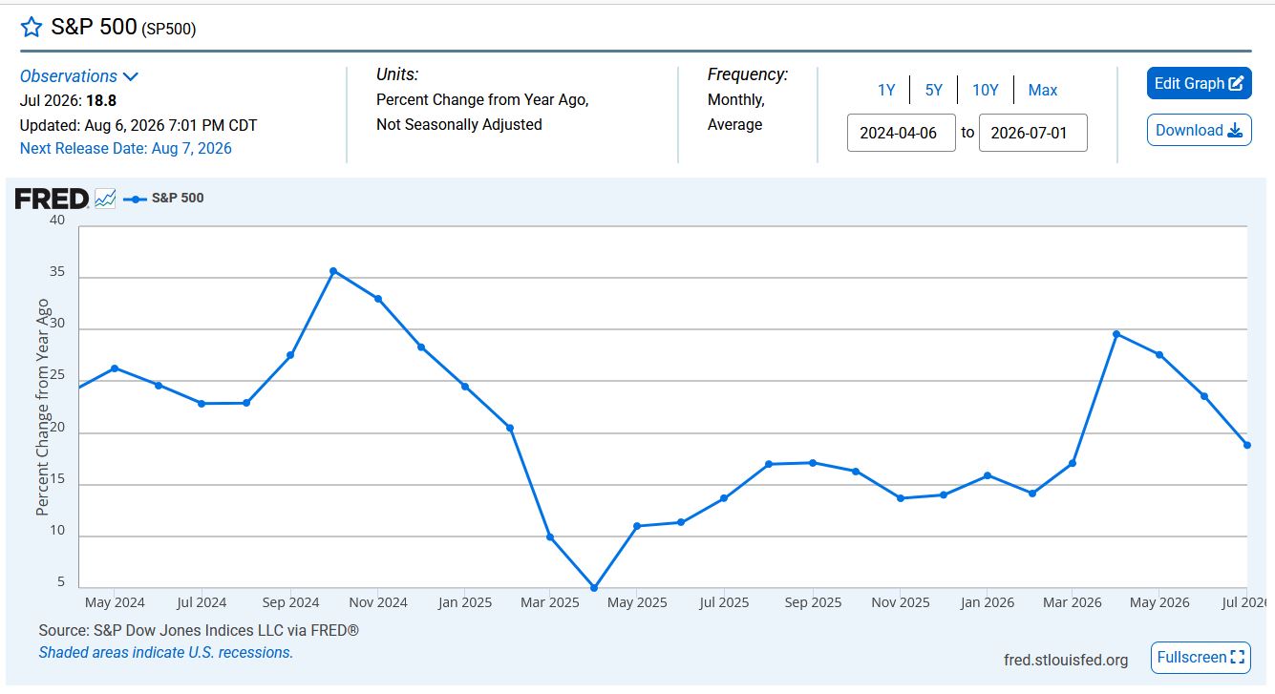Click the FRED logo on the graph
This screenshot has width=1275, height=694.
pyautogui.click(x=52, y=199)
